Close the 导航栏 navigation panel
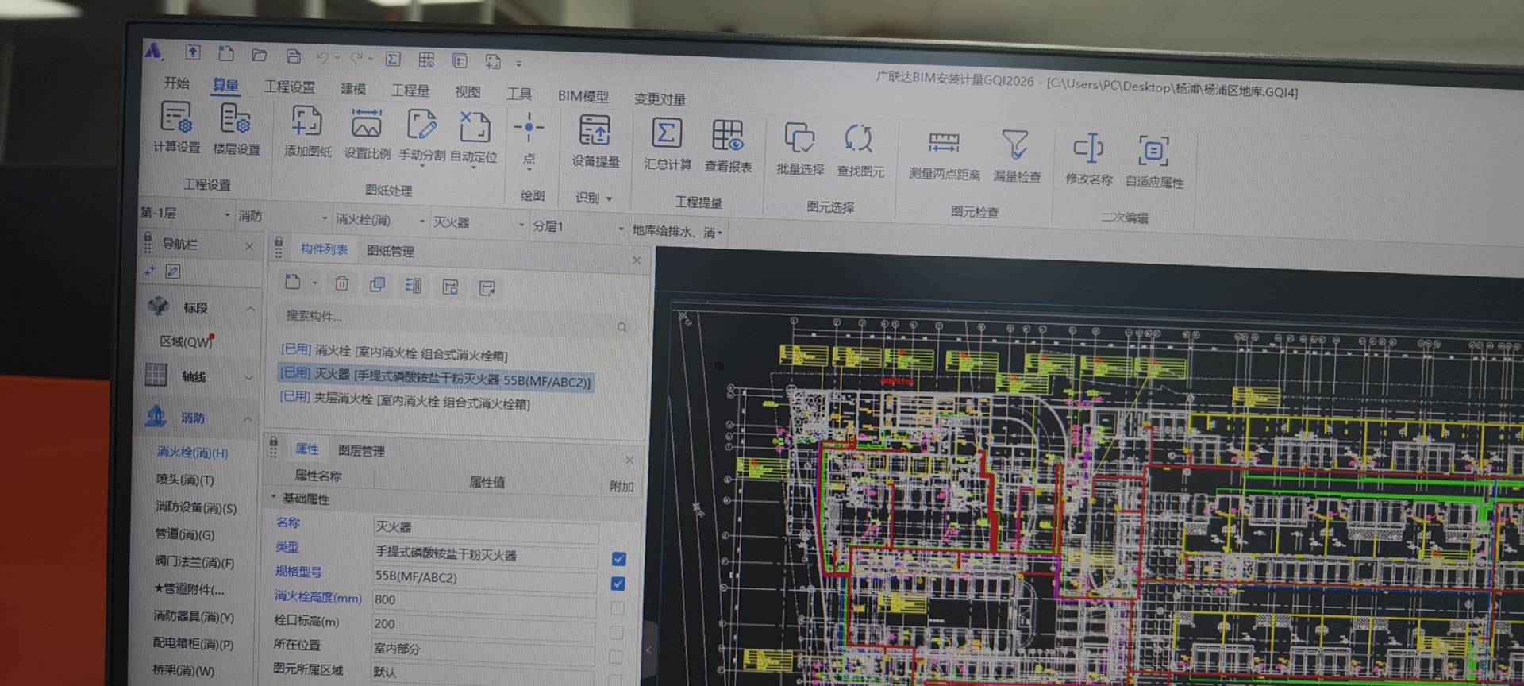 point(249,247)
